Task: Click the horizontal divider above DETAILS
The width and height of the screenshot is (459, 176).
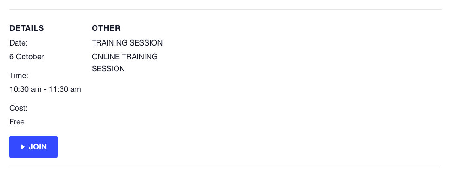Action: point(225,10)
